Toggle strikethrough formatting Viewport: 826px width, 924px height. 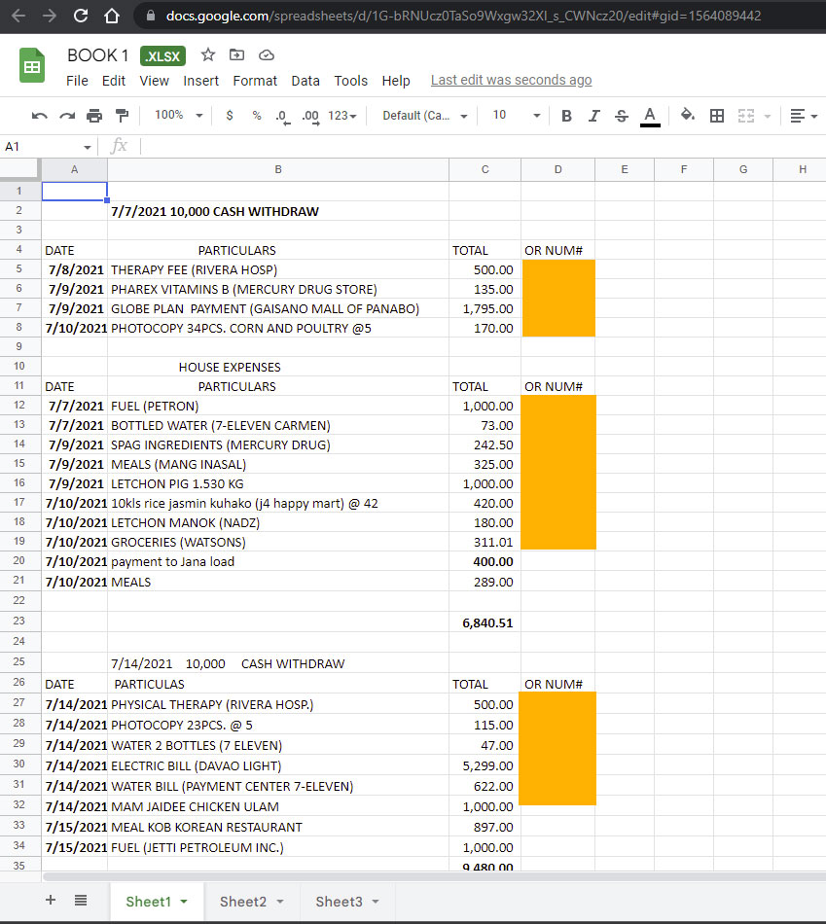click(622, 116)
